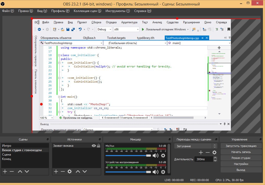This screenshot has width=265, height=185.
Task: Collapse int main() block on line 29
Action: 59,97
